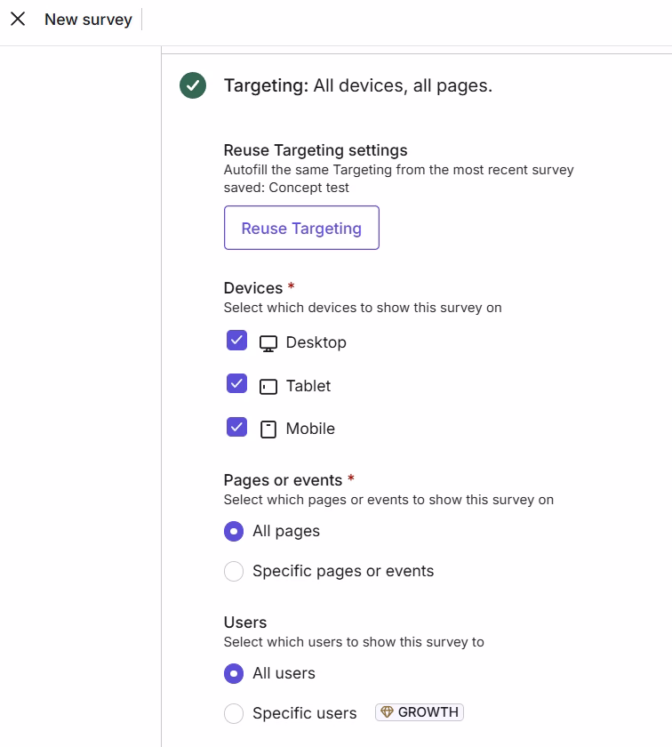Click the Users section heading

click(245, 622)
